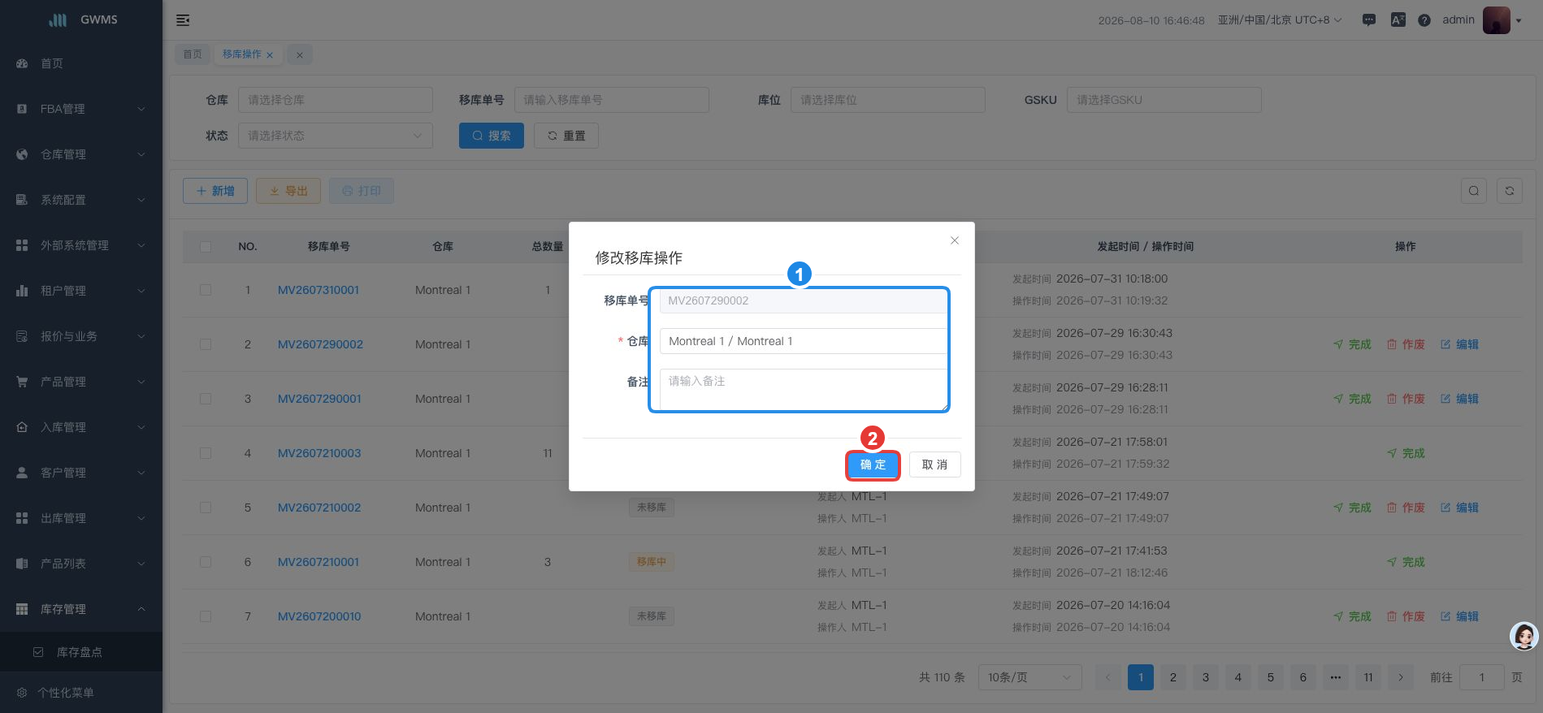Expand the FBA管理 sidebar menu
The image size is (1543, 713).
tap(81, 109)
